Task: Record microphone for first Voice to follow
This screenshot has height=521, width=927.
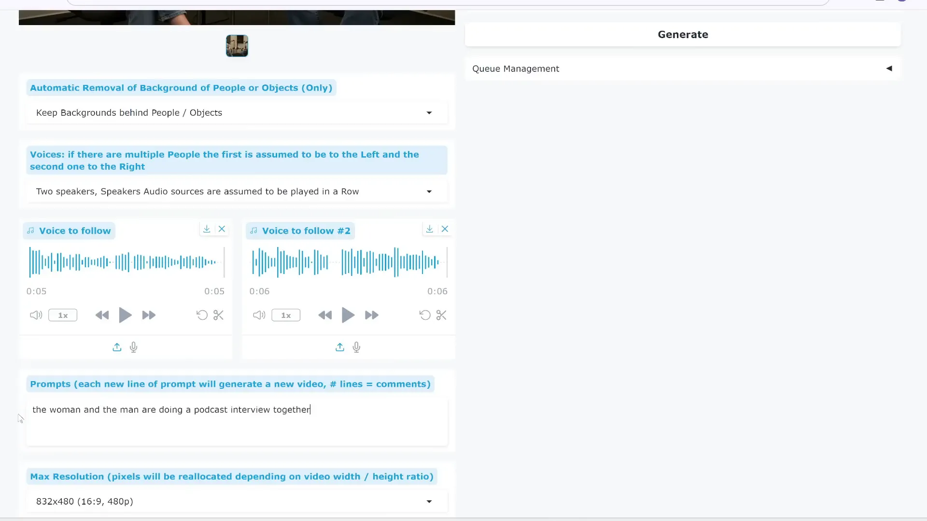Action: 134,347
